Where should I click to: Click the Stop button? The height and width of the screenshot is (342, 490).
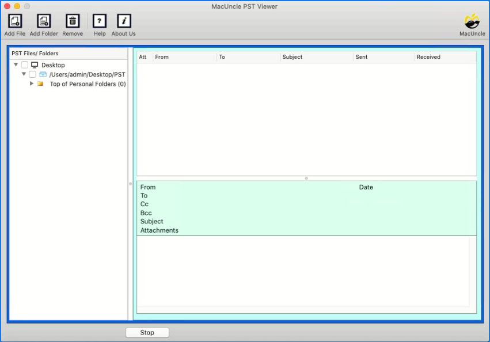tap(147, 332)
